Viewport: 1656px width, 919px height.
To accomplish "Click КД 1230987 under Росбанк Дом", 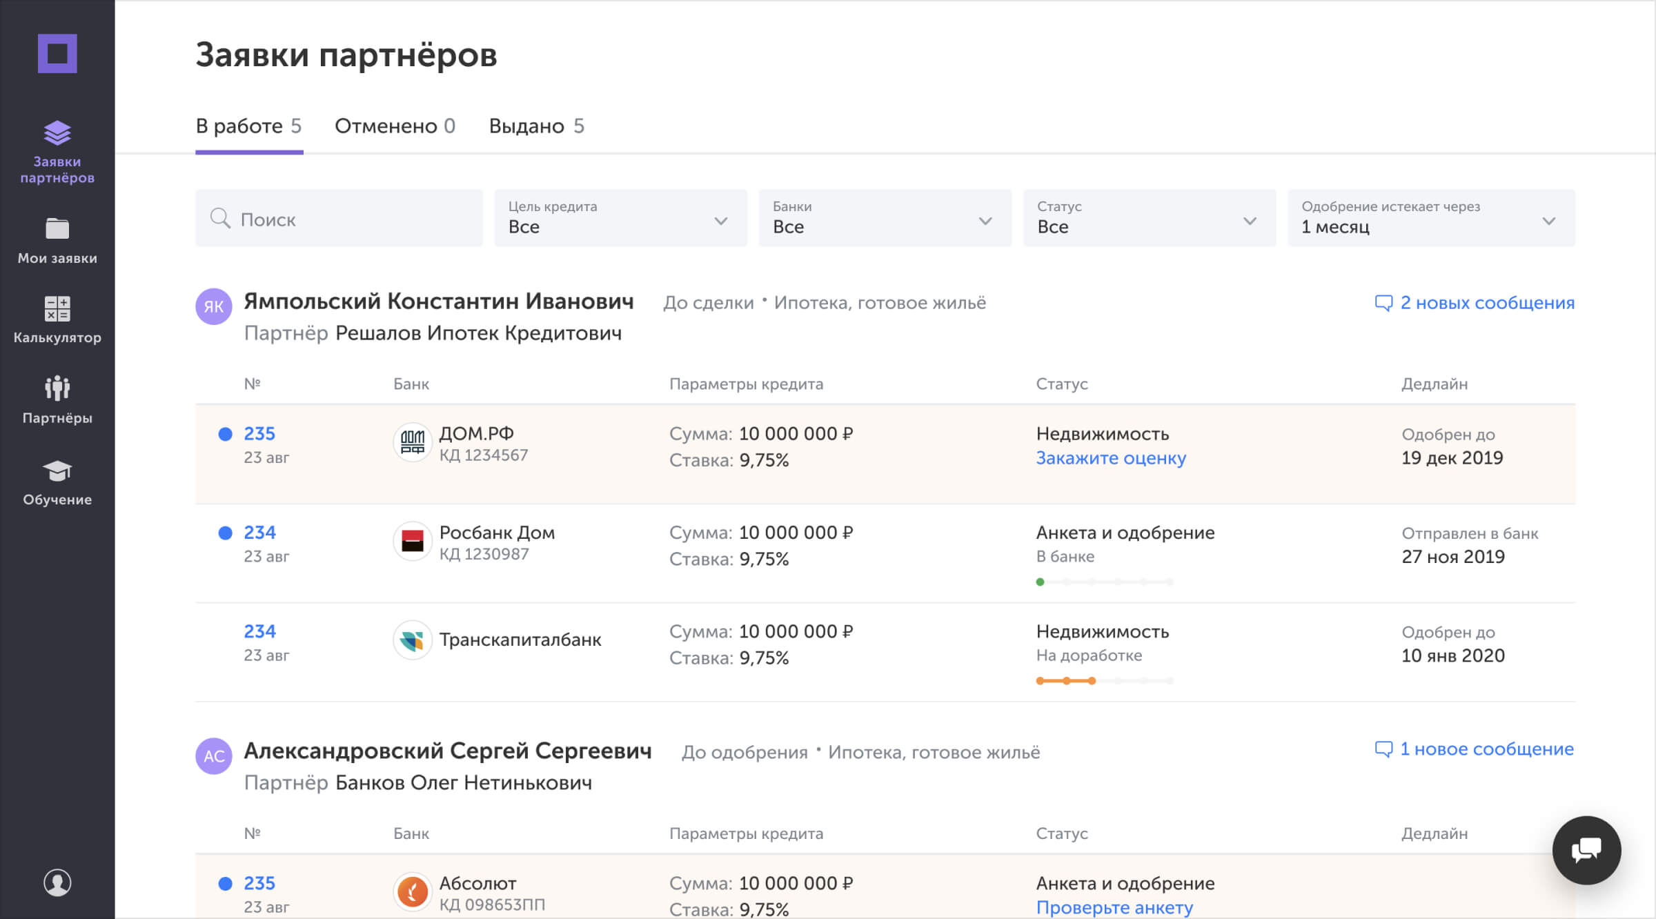I will tap(484, 554).
